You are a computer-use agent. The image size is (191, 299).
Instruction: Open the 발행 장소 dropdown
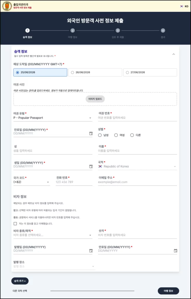tap(54, 266)
